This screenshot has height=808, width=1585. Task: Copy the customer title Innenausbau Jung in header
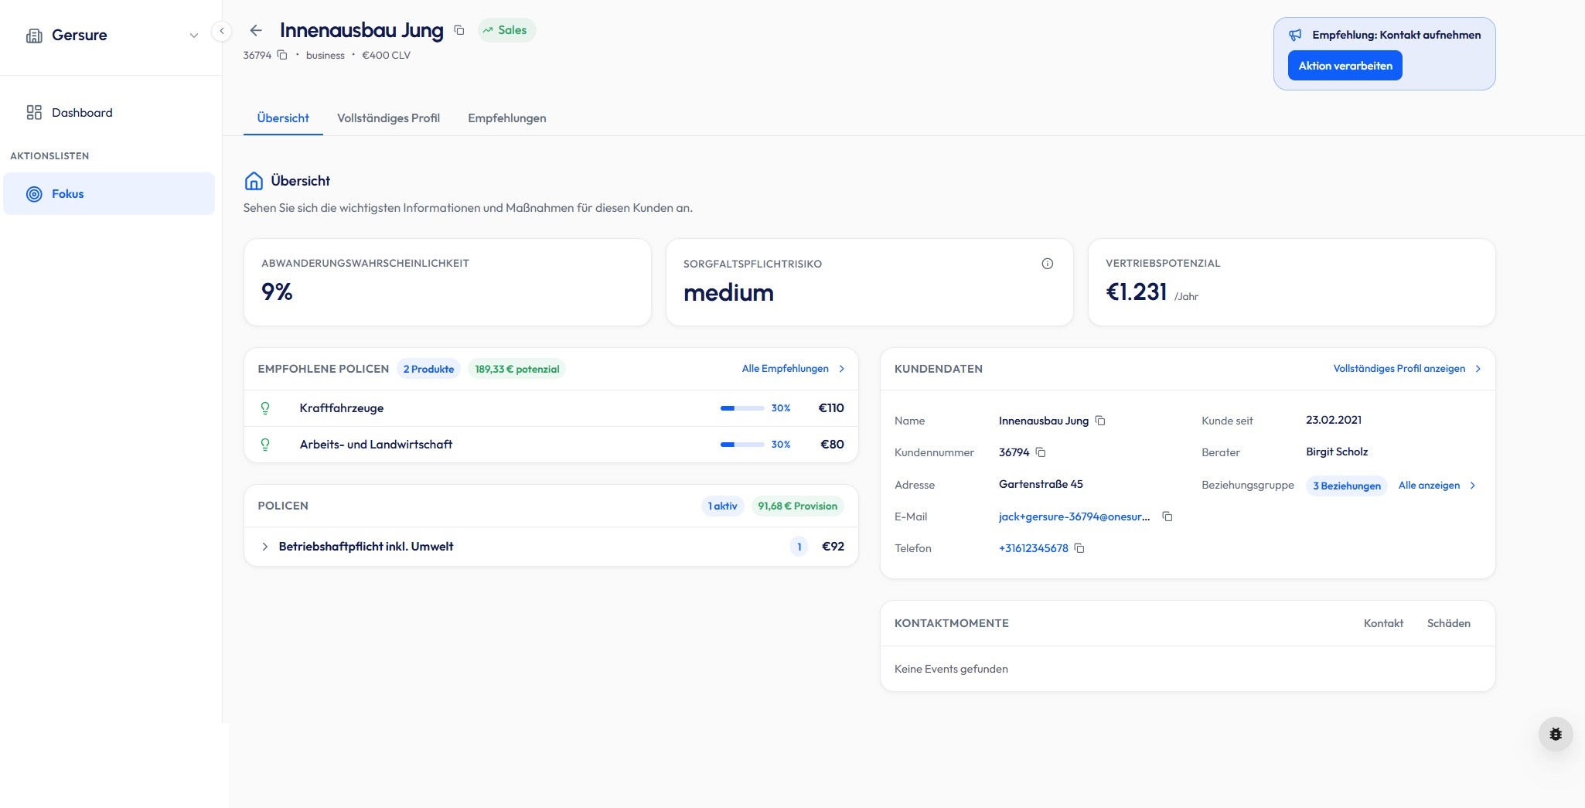[459, 30]
